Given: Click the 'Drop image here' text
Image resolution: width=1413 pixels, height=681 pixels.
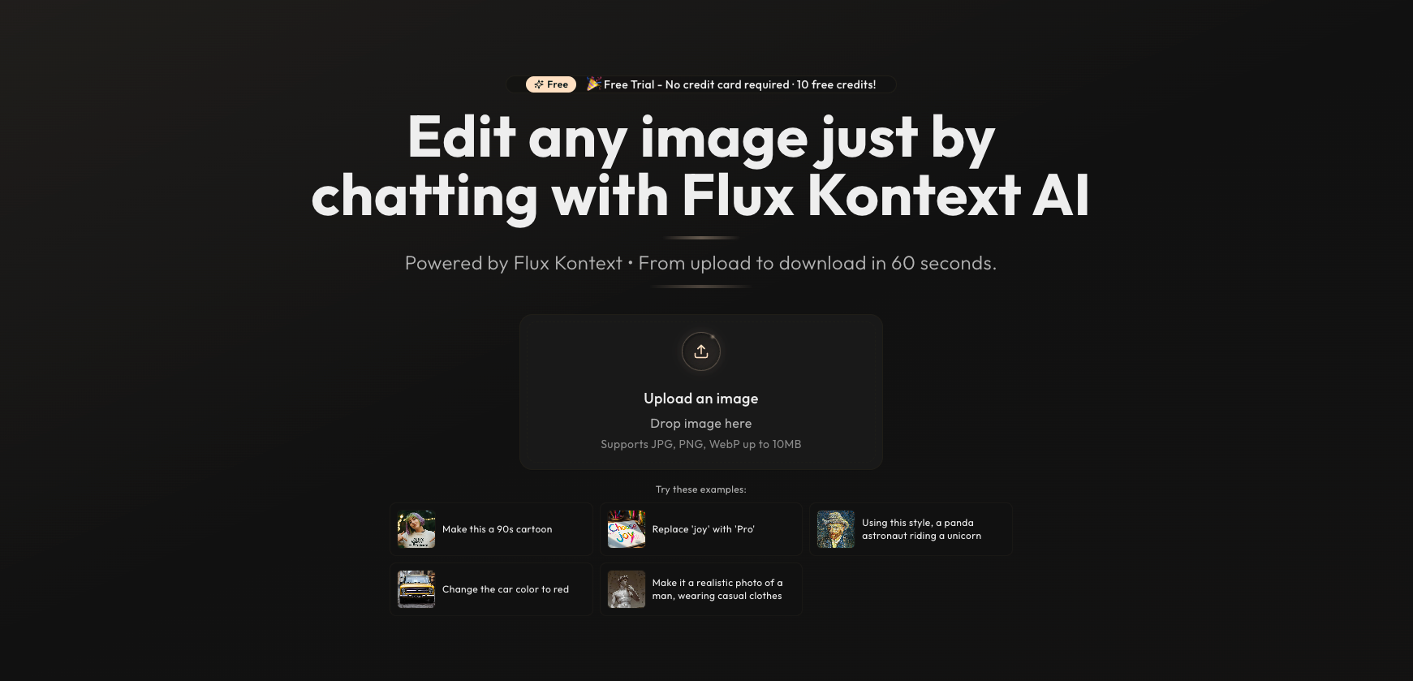Looking at the screenshot, I should [701, 424].
